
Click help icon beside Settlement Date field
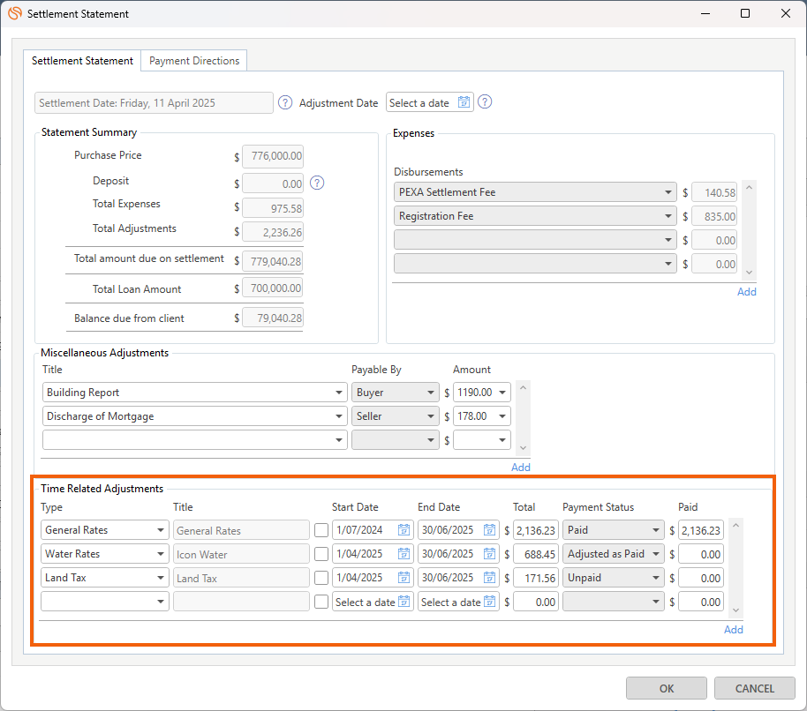click(285, 102)
